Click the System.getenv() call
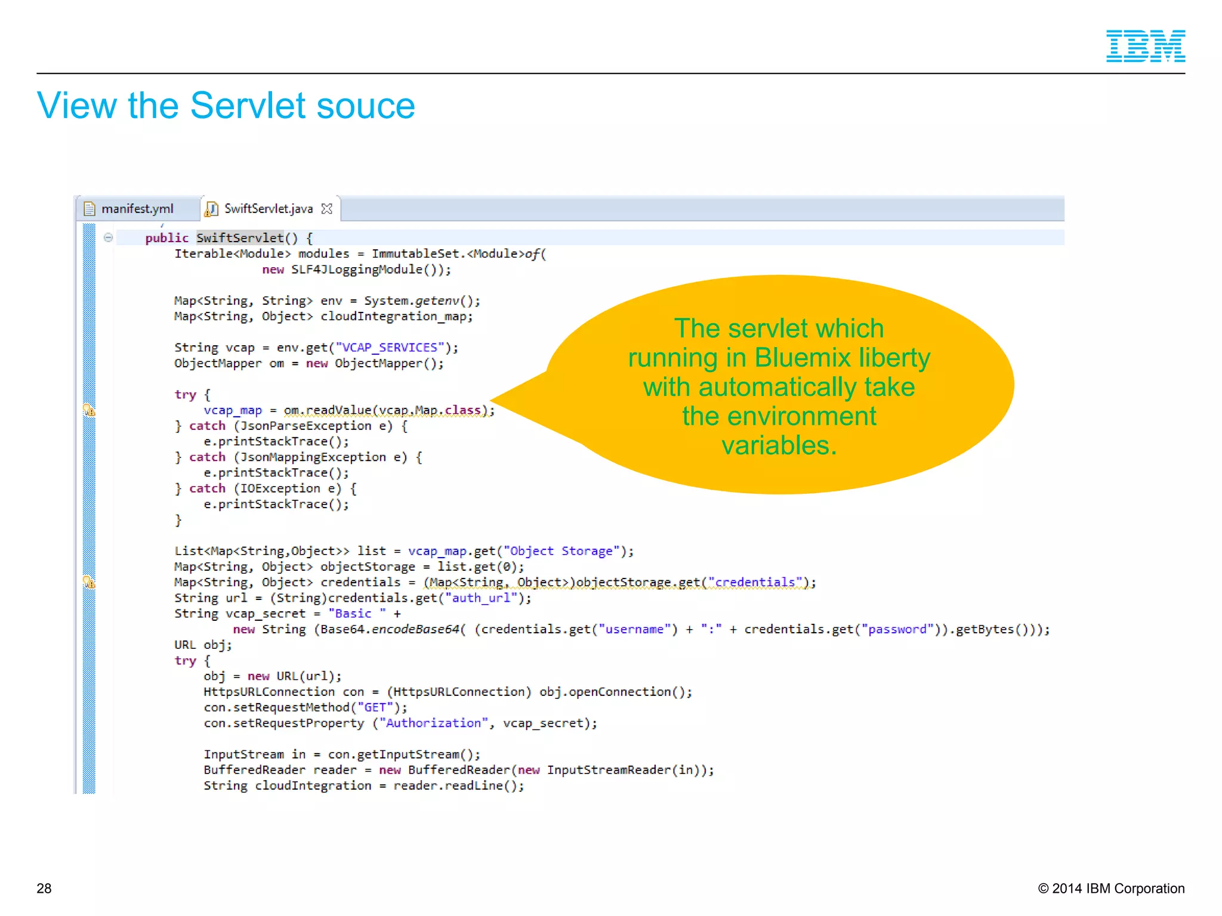Screen dimensions: 1222x916 [418, 301]
